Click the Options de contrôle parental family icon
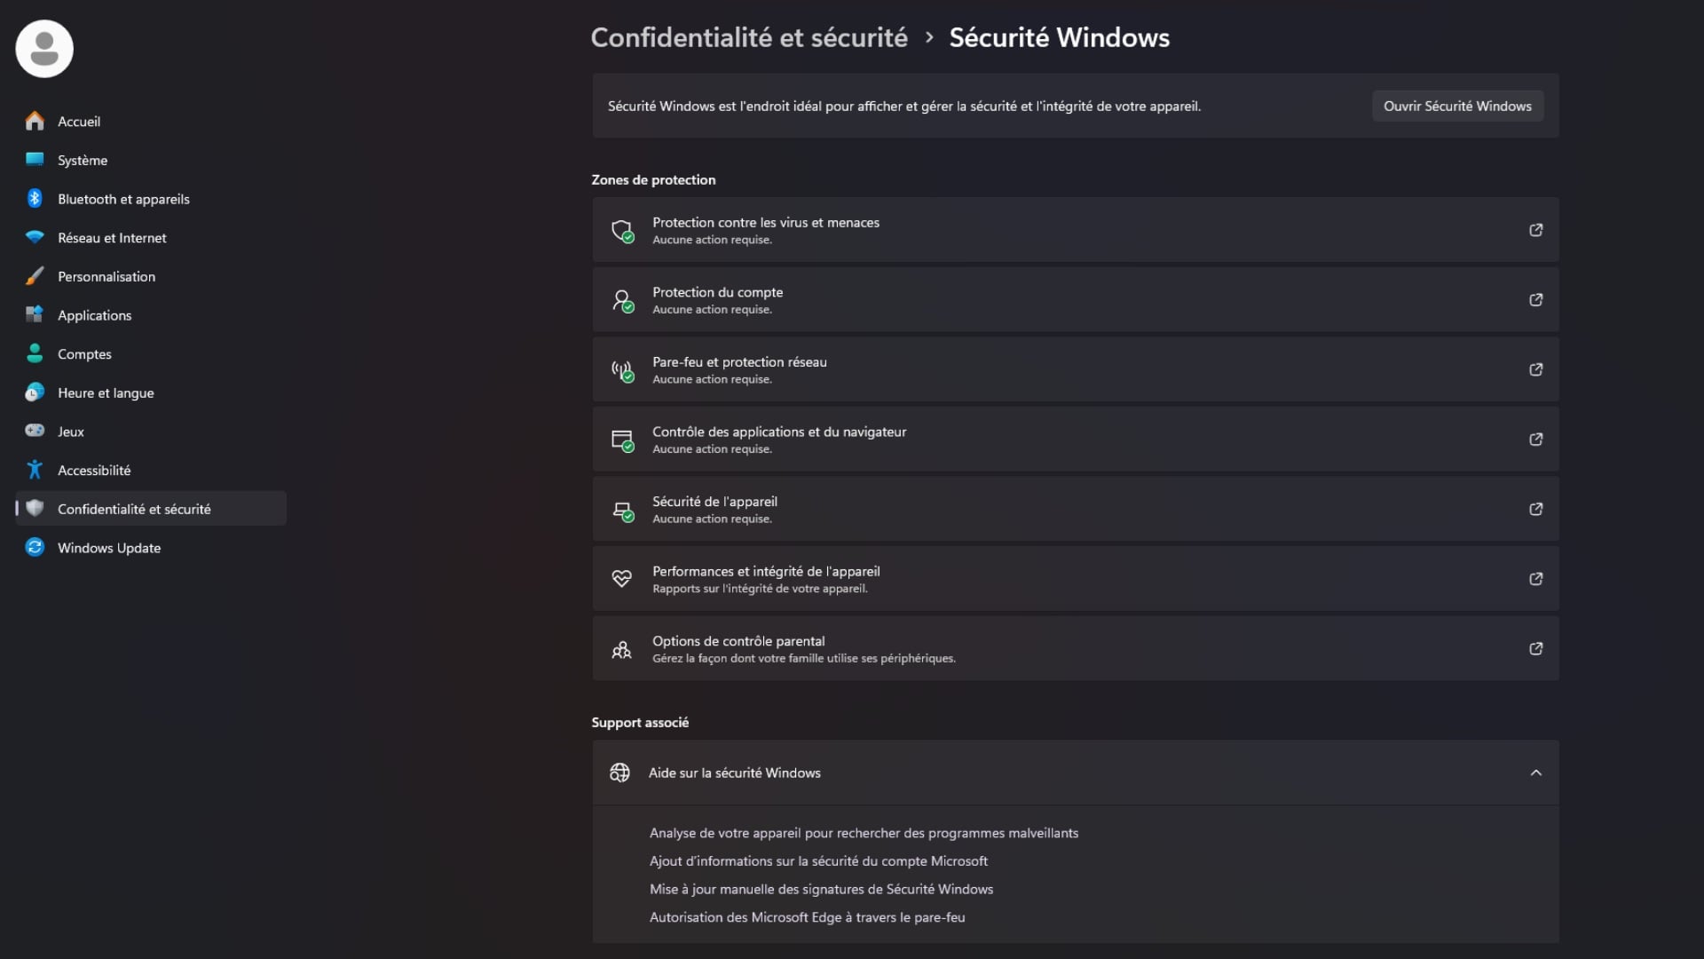The image size is (1704, 959). click(x=622, y=648)
